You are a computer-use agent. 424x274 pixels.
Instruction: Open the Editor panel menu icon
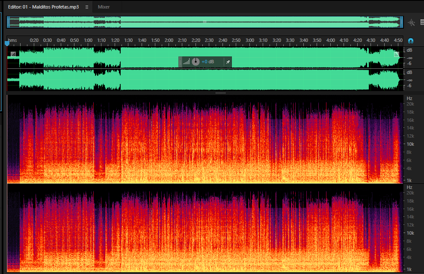coord(87,7)
